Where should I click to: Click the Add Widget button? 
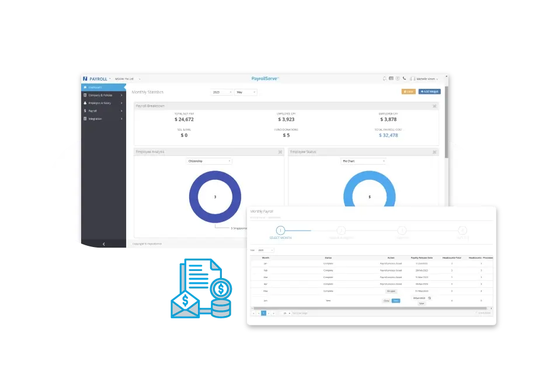point(429,92)
